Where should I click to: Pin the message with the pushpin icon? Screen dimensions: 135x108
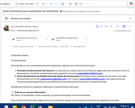tap(51, 4)
